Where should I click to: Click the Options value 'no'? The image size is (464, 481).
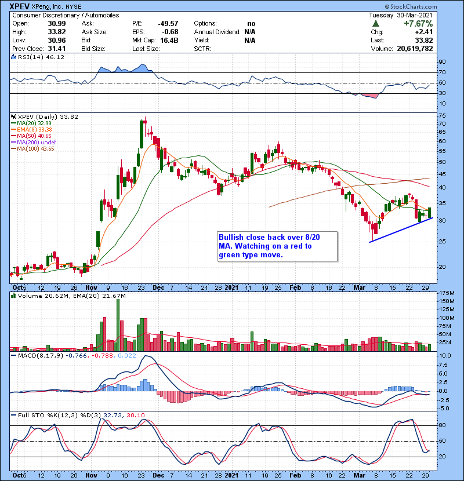pos(251,24)
